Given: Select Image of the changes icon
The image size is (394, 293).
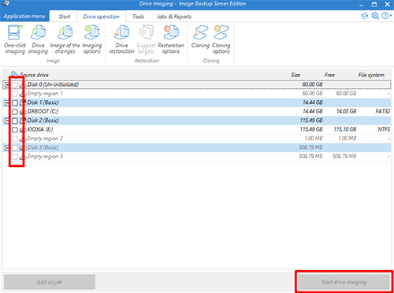Looking at the screenshot, I should coord(65,39).
